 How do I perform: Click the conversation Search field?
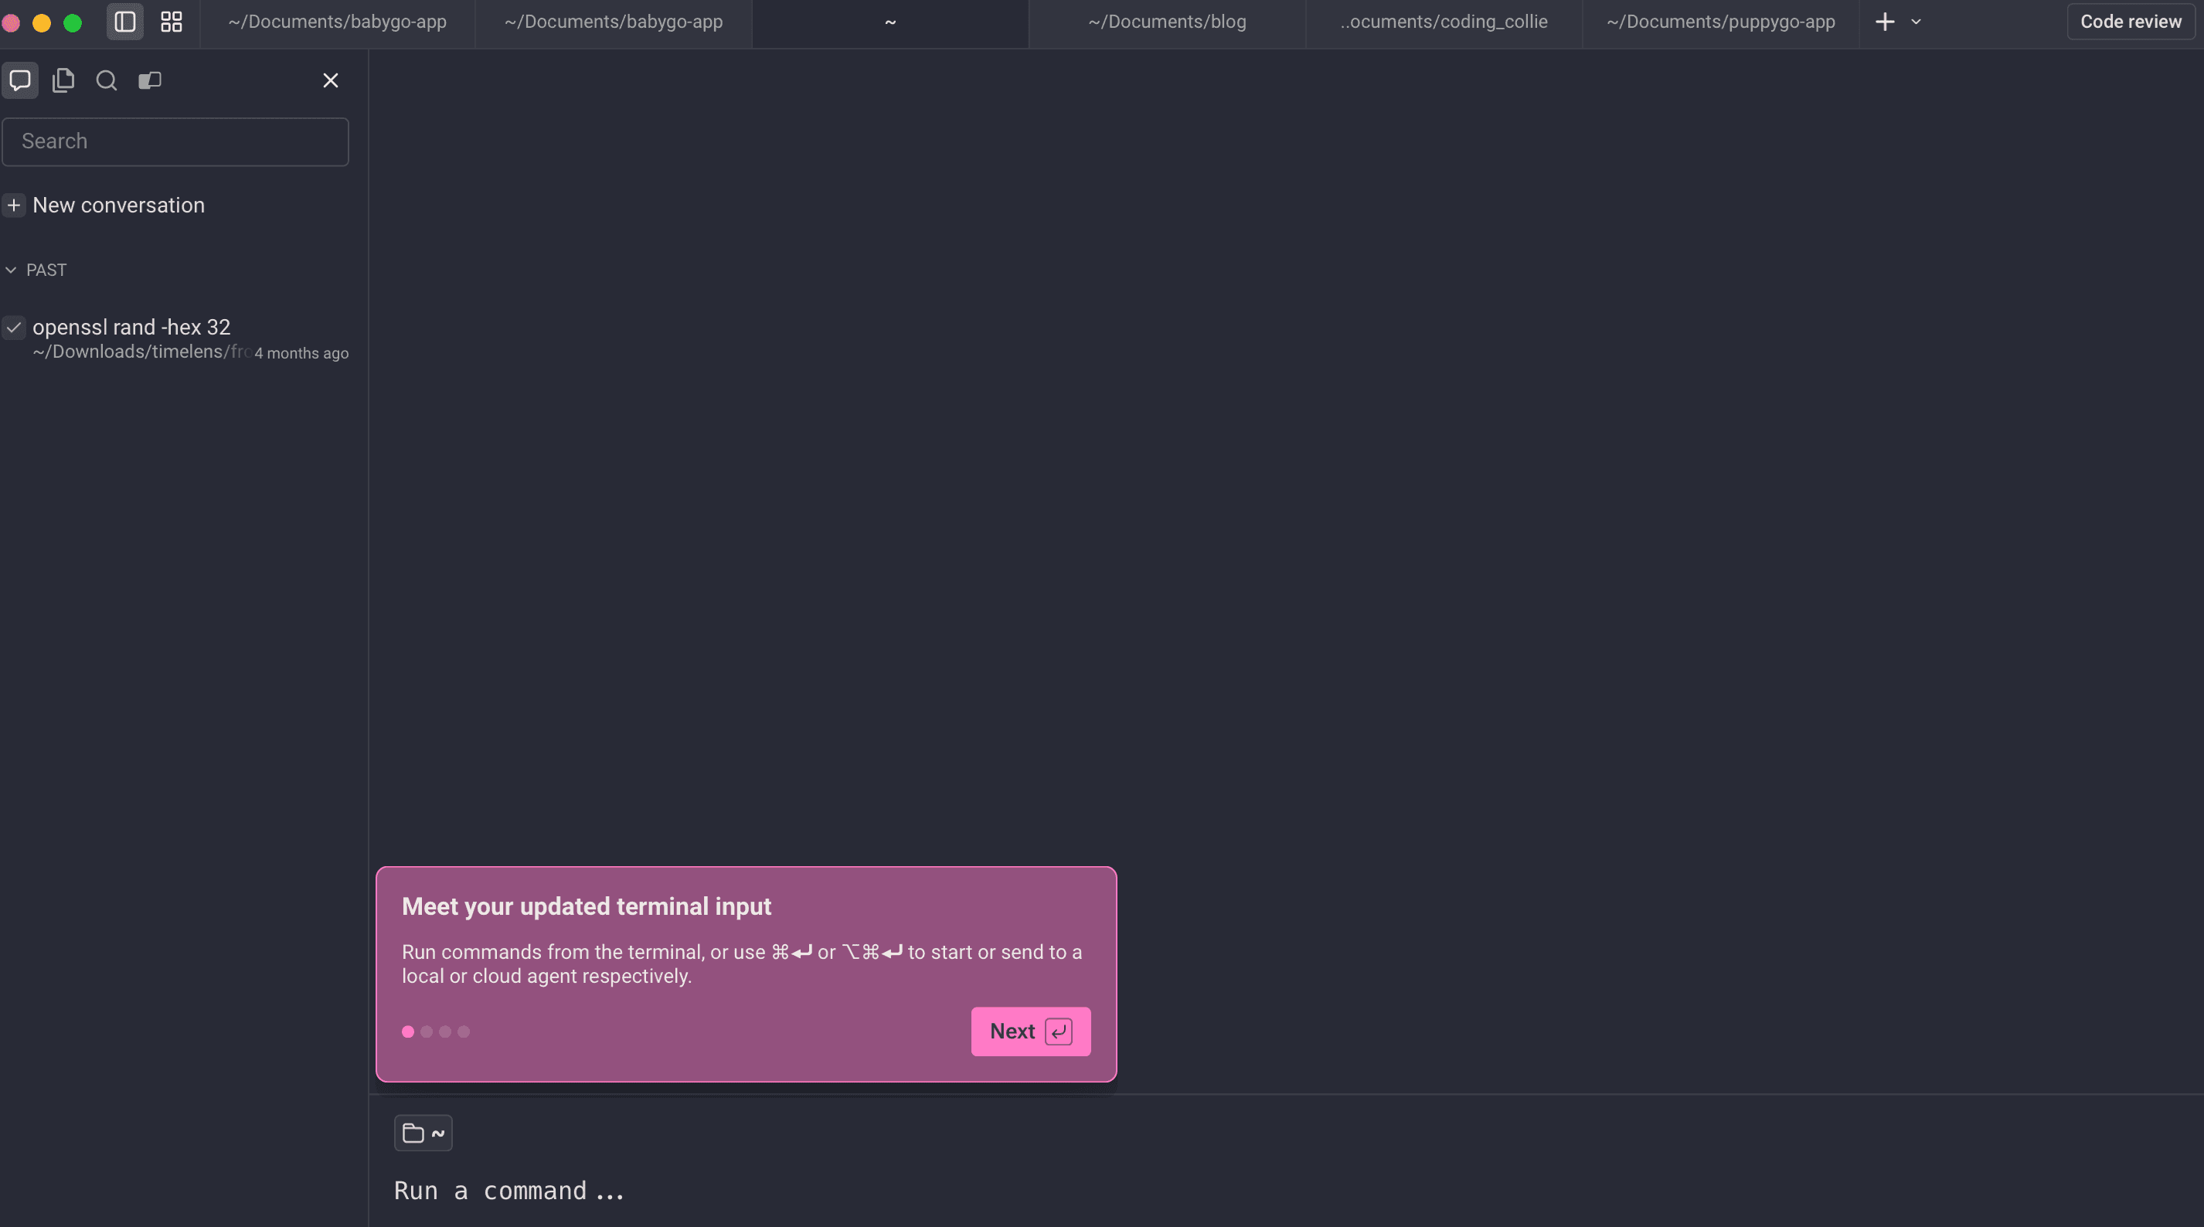point(175,141)
